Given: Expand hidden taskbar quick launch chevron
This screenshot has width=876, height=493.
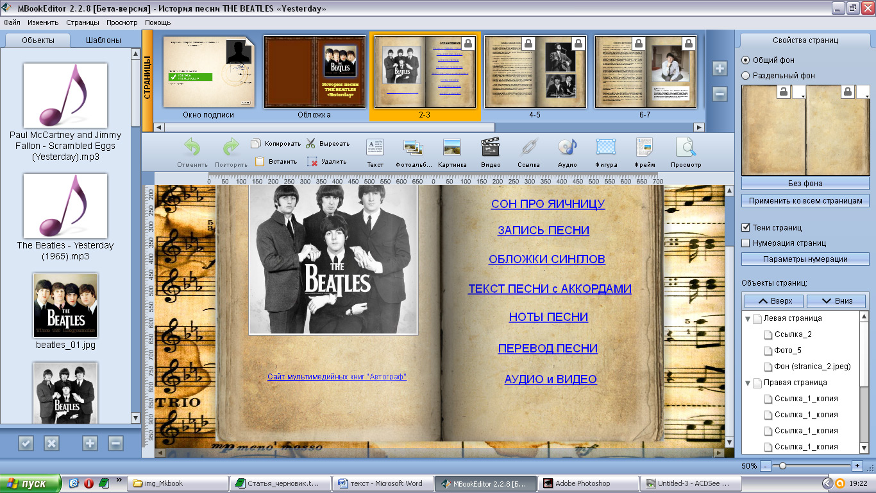Looking at the screenshot, I should coord(119,480).
